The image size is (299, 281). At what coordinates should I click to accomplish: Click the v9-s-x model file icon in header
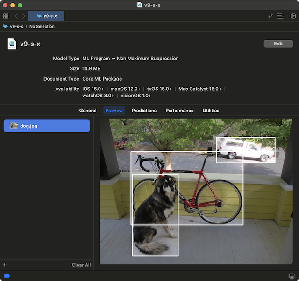[x=12, y=44]
